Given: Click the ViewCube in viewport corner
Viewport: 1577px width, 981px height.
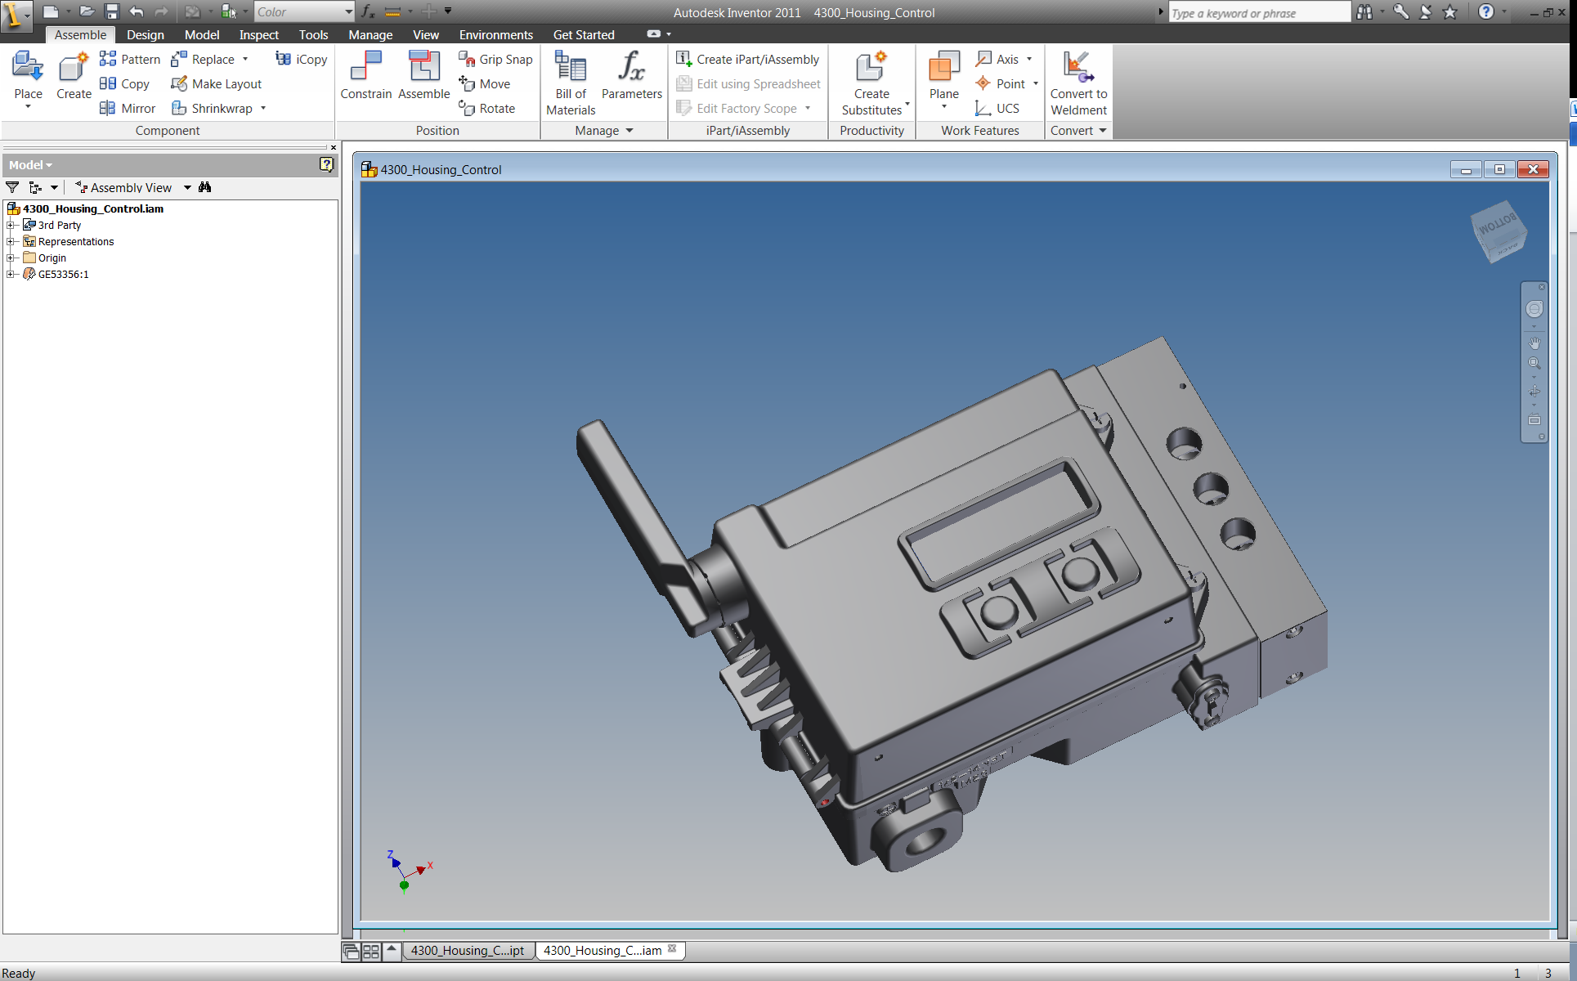Looking at the screenshot, I should pyautogui.click(x=1498, y=231).
